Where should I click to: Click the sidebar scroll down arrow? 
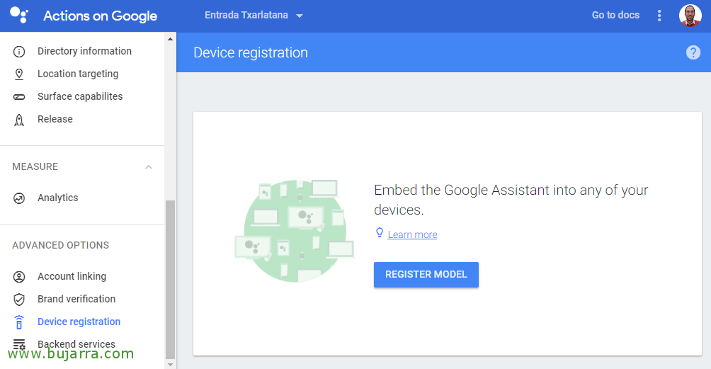tap(171, 365)
